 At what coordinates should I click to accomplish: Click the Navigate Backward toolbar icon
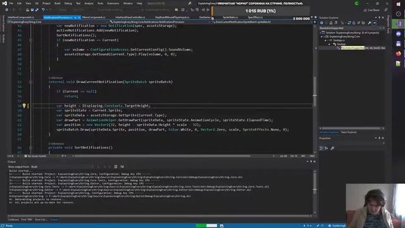tap(7, 10)
